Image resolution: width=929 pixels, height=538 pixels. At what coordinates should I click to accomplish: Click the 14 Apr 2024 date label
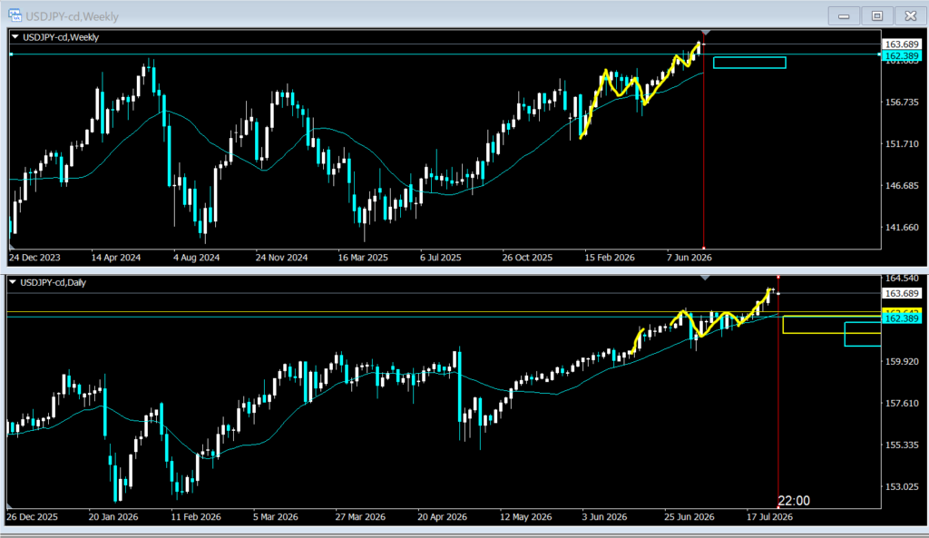click(116, 258)
